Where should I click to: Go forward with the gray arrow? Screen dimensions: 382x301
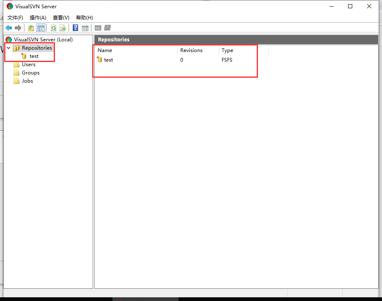(x=18, y=28)
